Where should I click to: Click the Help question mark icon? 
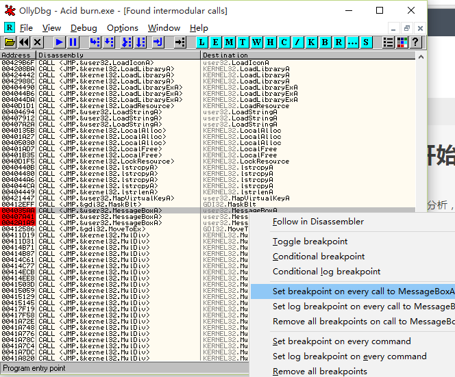[x=415, y=42]
